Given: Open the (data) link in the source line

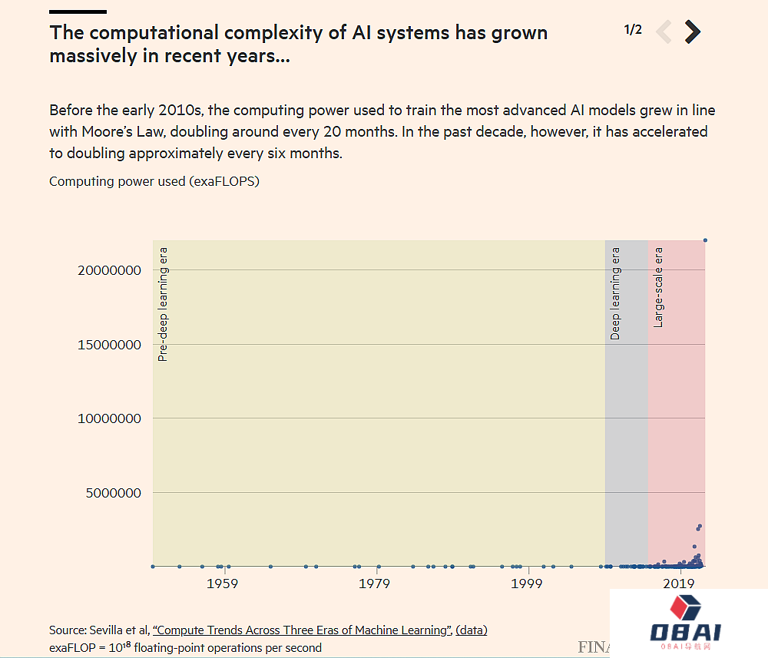Looking at the screenshot, I should [x=471, y=630].
